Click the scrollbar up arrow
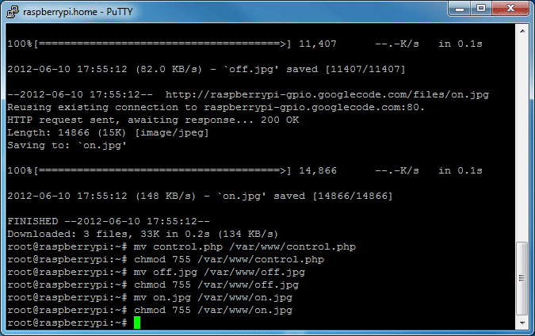This screenshot has width=535, height=336. (x=522, y=30)
